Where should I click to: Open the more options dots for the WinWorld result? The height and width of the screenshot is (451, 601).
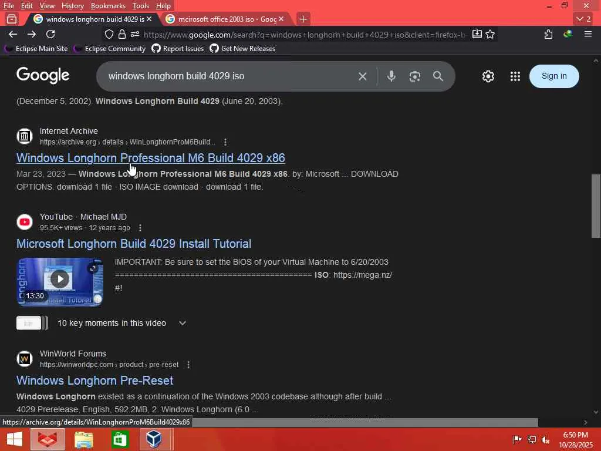(x=188, y=365)
